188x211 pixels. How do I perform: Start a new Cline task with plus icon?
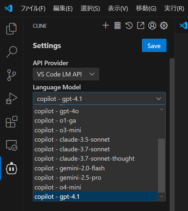106,25
